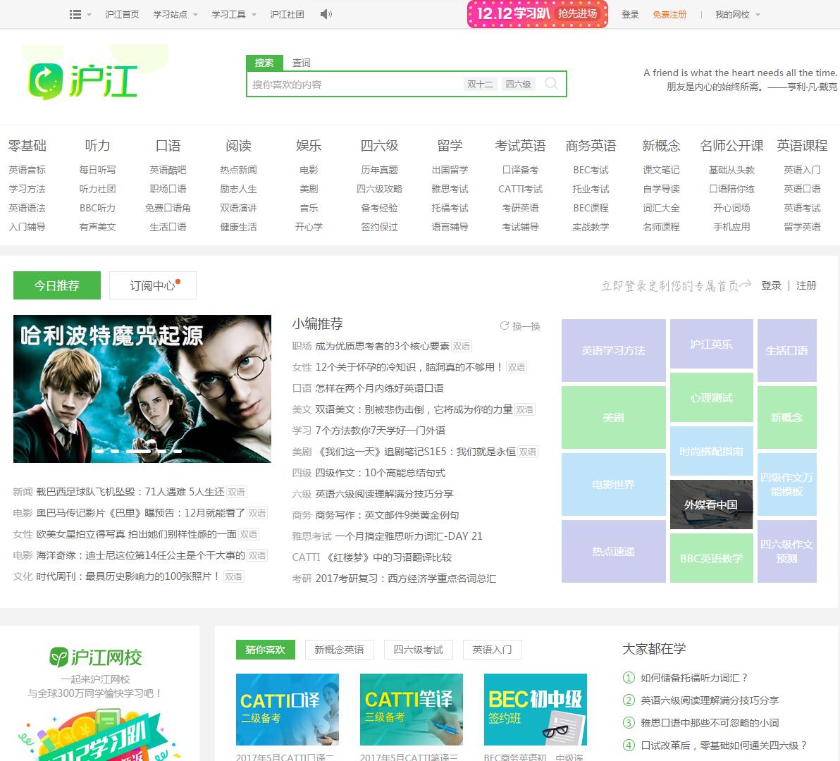Open the 听力 category heading
The height and width of the screenshot is (761, 840).
tap(97, 145)
